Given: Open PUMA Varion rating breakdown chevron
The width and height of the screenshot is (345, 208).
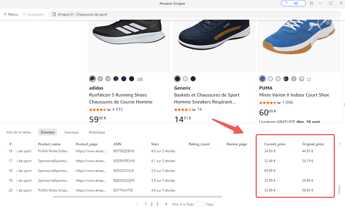Looking at the screenshot, I should [279, 103].
